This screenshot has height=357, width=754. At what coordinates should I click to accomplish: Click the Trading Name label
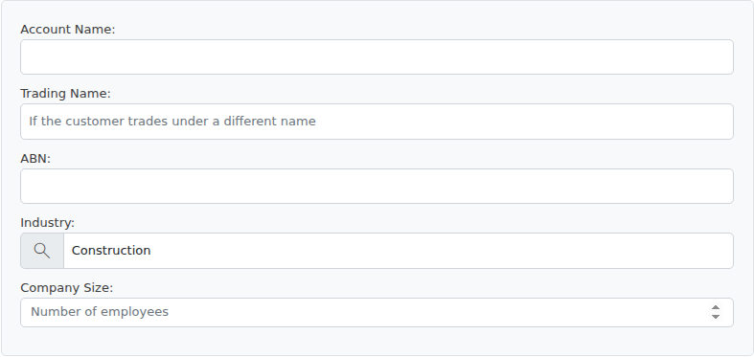click(65, 94)
